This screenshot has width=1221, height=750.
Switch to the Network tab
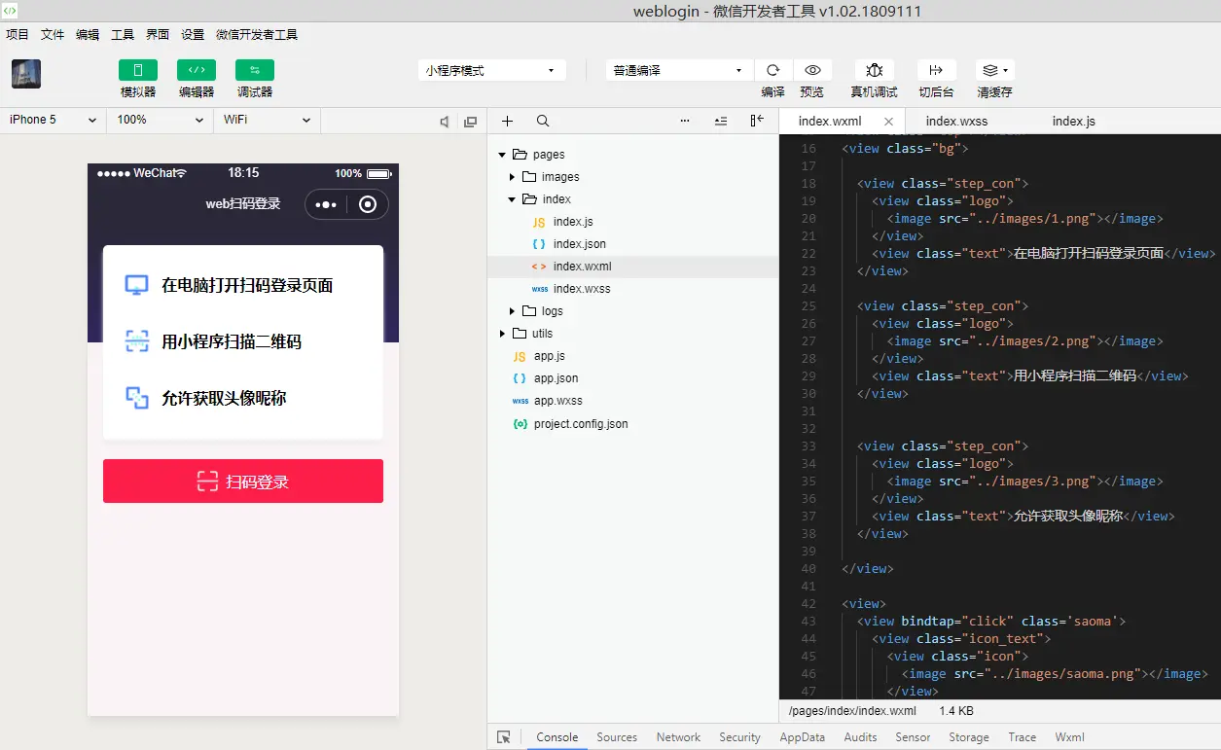click(x=678, y=737)
